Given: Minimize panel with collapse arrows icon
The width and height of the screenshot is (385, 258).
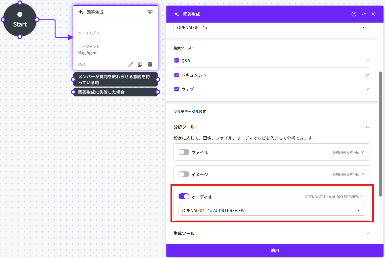Looking at the screenshot, I should pos(364,14).
